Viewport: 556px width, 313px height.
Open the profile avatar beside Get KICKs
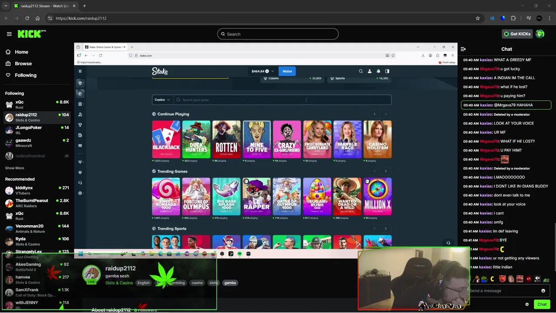coord(540,34)
